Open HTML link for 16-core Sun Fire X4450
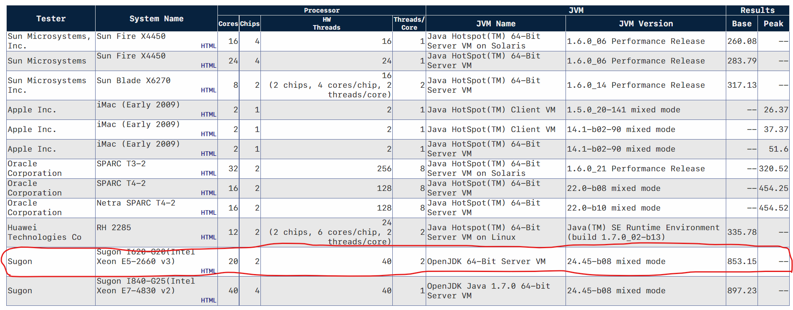Image resolution: width=793 pixels, height=310 pixels. 208,46
